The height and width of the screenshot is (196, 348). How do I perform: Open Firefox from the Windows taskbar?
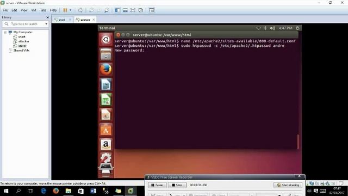click(x=55, y=191)
